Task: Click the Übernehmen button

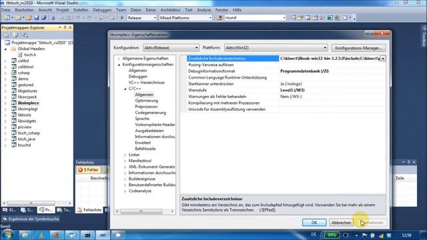Action: click(372, 222)
